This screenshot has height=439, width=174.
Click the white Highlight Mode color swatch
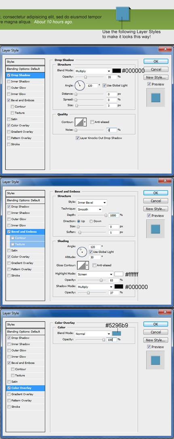[119, 274]
